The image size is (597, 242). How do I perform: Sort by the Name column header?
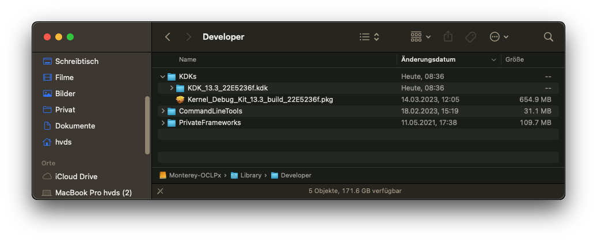pos(188,59)
